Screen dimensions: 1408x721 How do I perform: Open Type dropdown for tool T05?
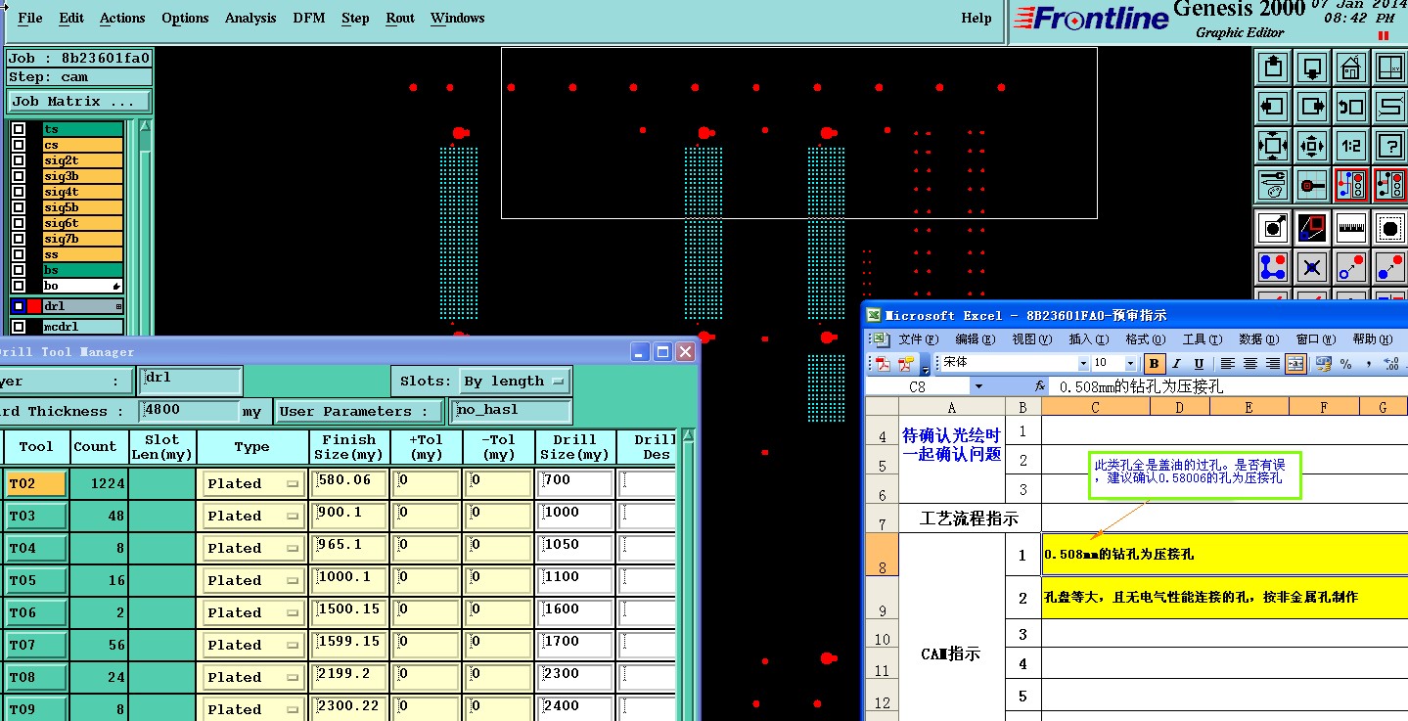252,580
